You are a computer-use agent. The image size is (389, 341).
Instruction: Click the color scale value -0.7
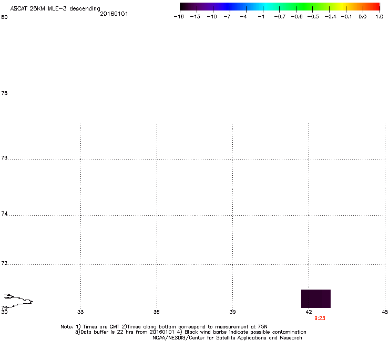(x=280, y=17)
